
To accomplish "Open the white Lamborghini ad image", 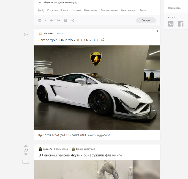I will [97, 87].
